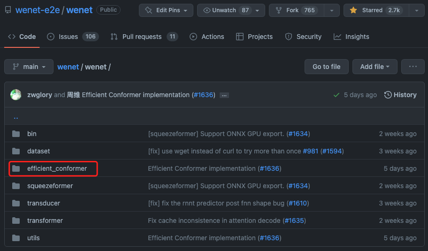
Task: Go up to parent directory
Action: (16, 117)
